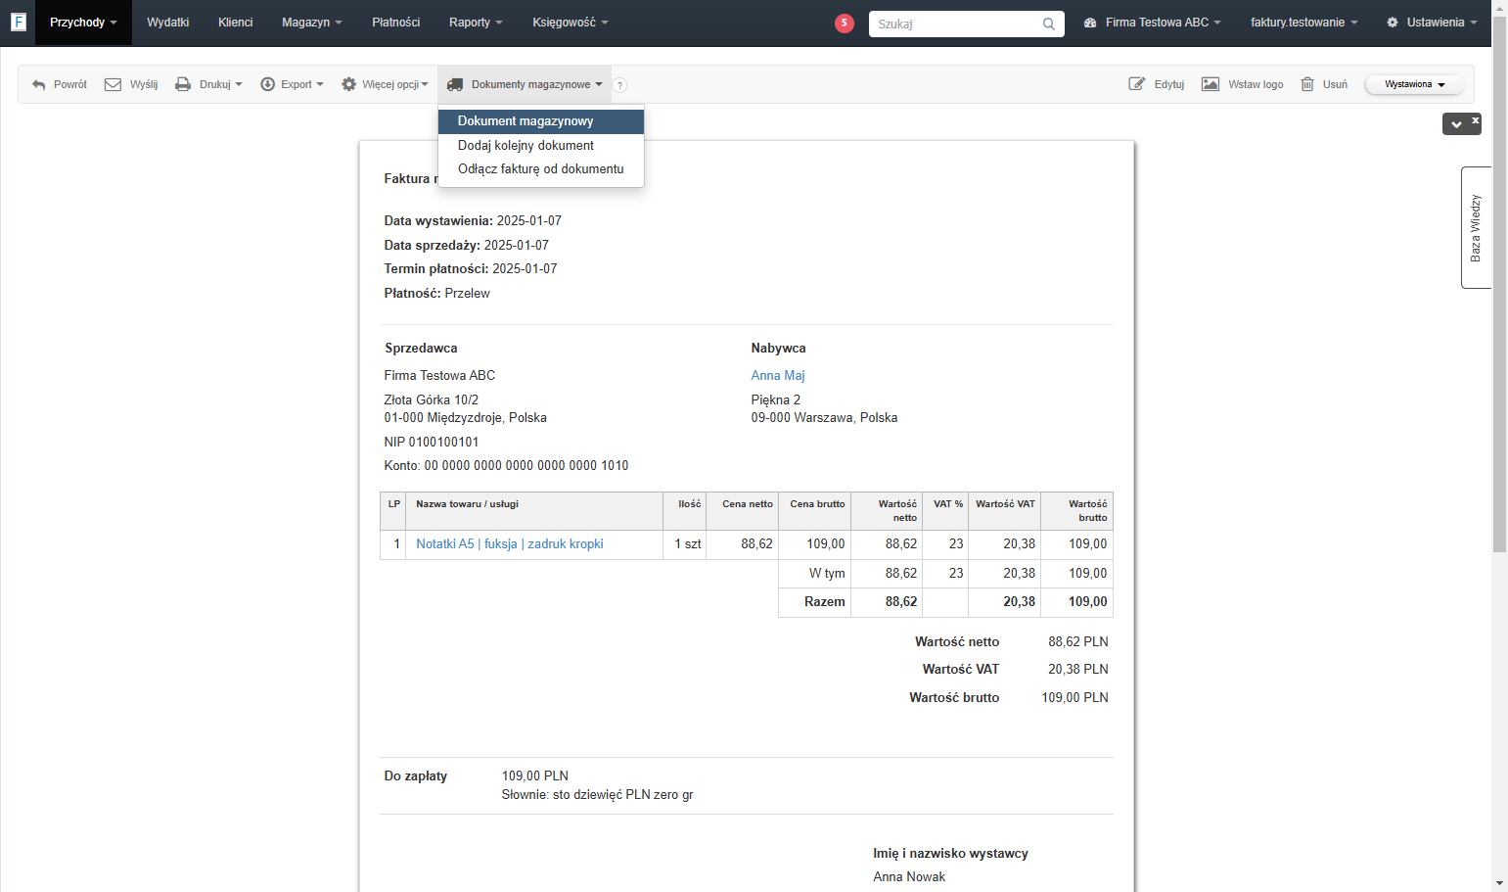Click the Razem row label
1508x892 pixels.
(825, 602)
